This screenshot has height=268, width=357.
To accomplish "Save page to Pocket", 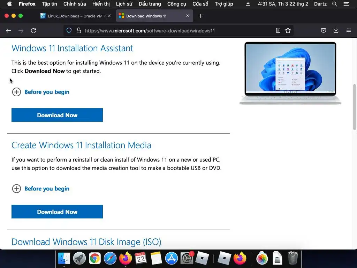I will point(323,31).
